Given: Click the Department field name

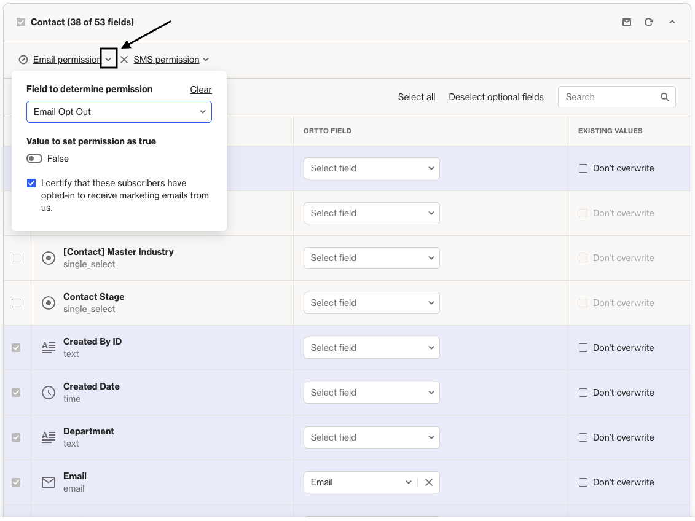Looking at the screenshot, I should coord(88,431).
